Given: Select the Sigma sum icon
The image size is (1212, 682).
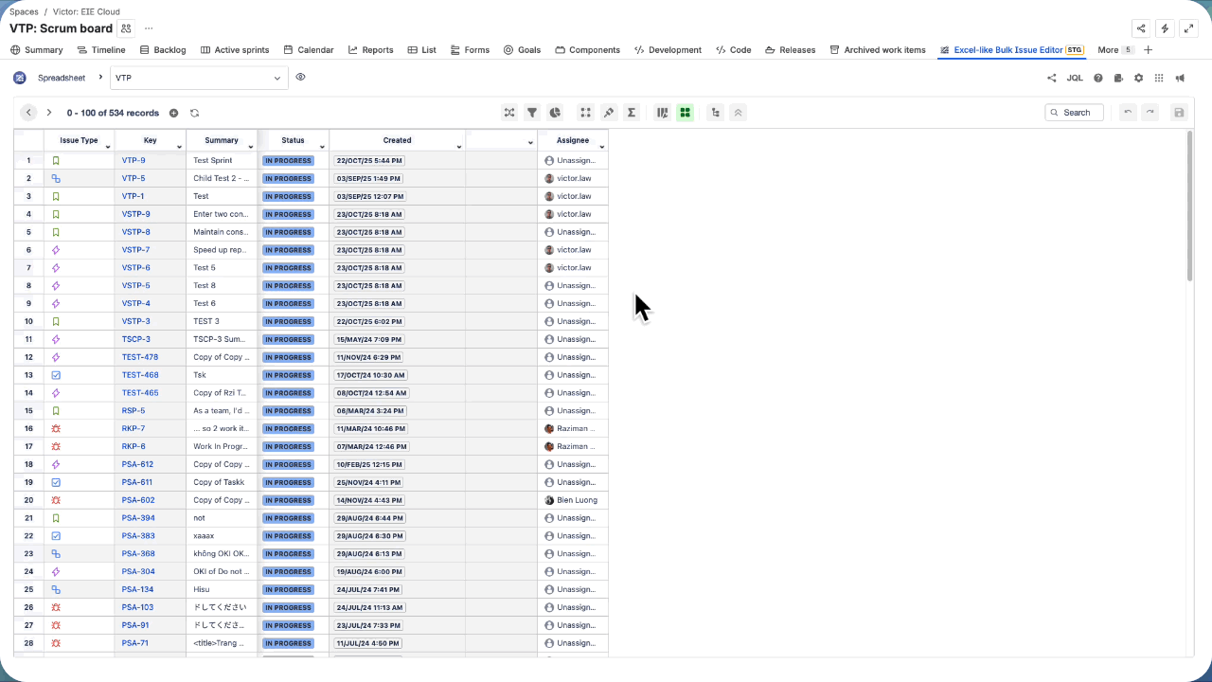Looking at the screenshot, I should [632, 112].
